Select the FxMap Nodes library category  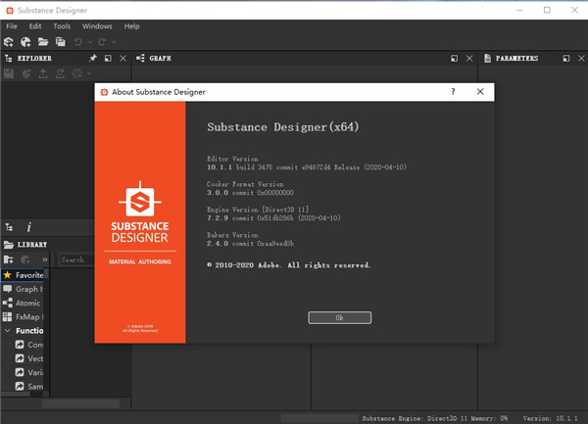click(x=23, y=317)
